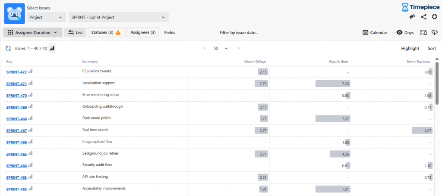Image resolution: width=442 pixels, height=196 pixels.
Task: Open the SPRINT - Sprint Project dropdown
Action: tap(119, 17)
